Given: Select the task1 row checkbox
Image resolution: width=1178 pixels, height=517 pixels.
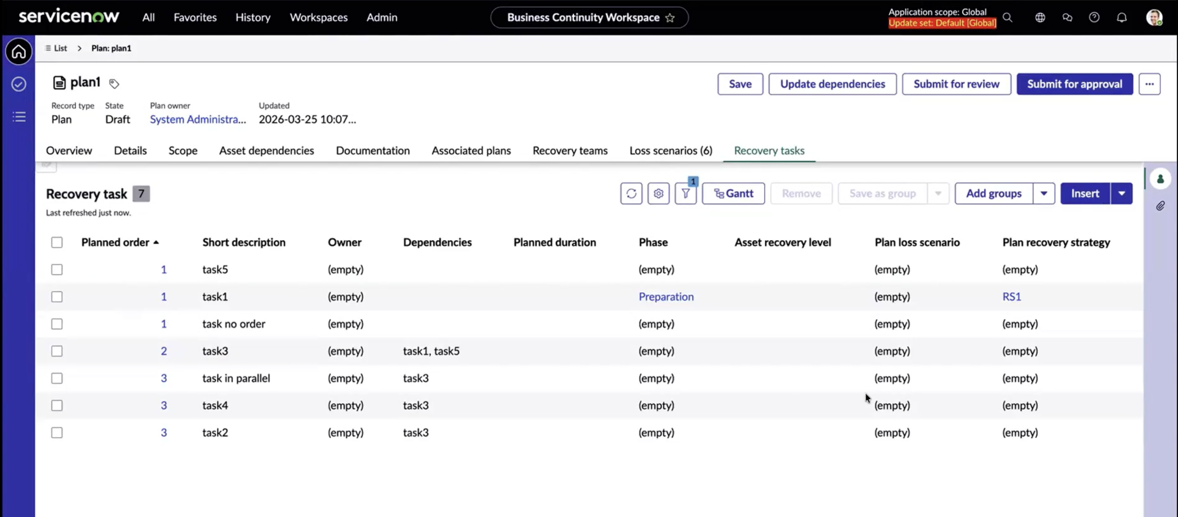Looking at the screenshot, I should pyautogui.click(x=57, y=297).
